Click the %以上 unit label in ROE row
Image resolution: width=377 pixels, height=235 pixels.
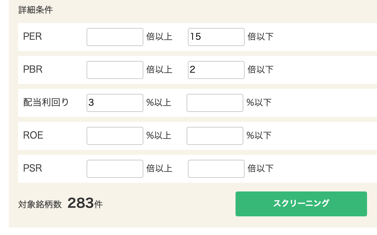coord(159,136)
